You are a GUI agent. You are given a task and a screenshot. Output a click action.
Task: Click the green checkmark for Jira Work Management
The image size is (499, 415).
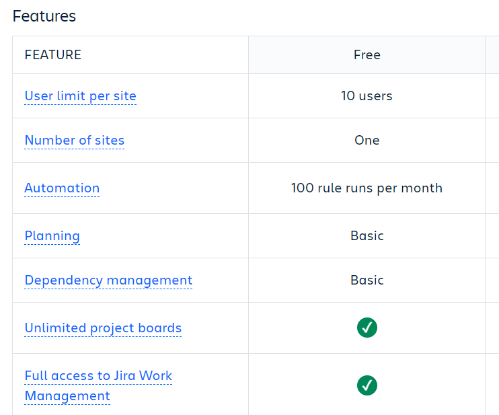(367, 385)
